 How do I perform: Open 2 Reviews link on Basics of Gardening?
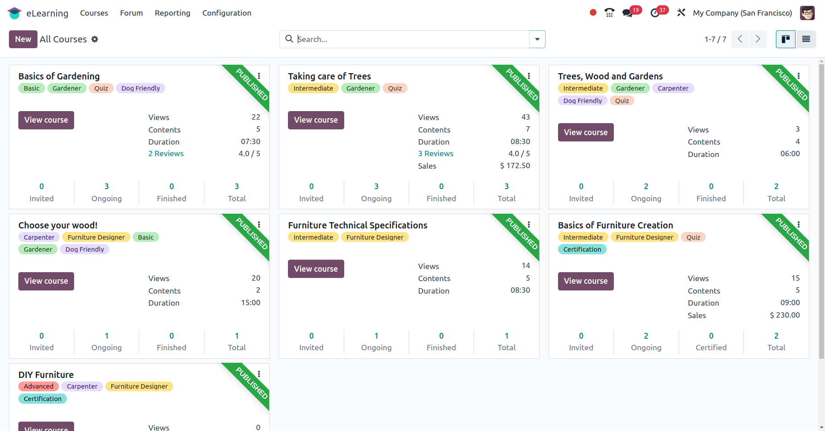166,153
